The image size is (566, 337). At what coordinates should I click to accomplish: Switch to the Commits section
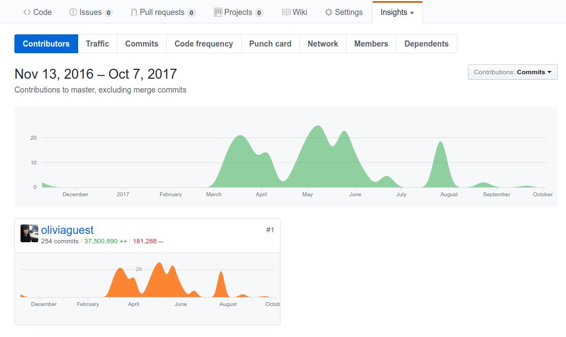pyautogui.click(x=141, y=44)
